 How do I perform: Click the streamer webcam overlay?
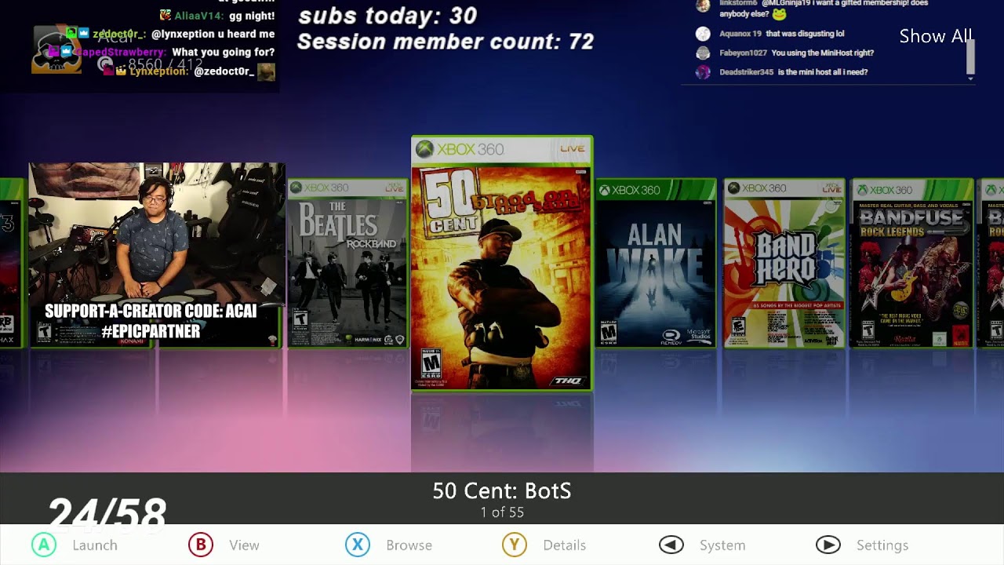point(157,255)
